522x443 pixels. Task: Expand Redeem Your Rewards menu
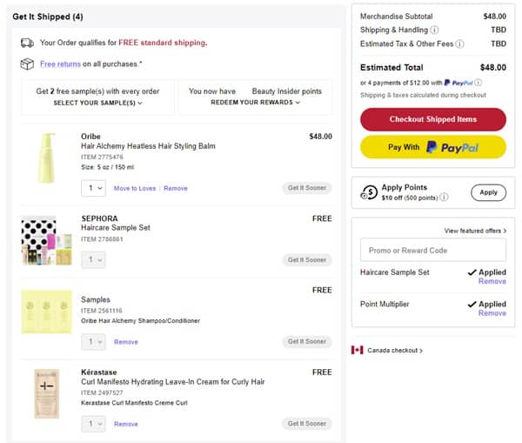(x=255, y=103)
